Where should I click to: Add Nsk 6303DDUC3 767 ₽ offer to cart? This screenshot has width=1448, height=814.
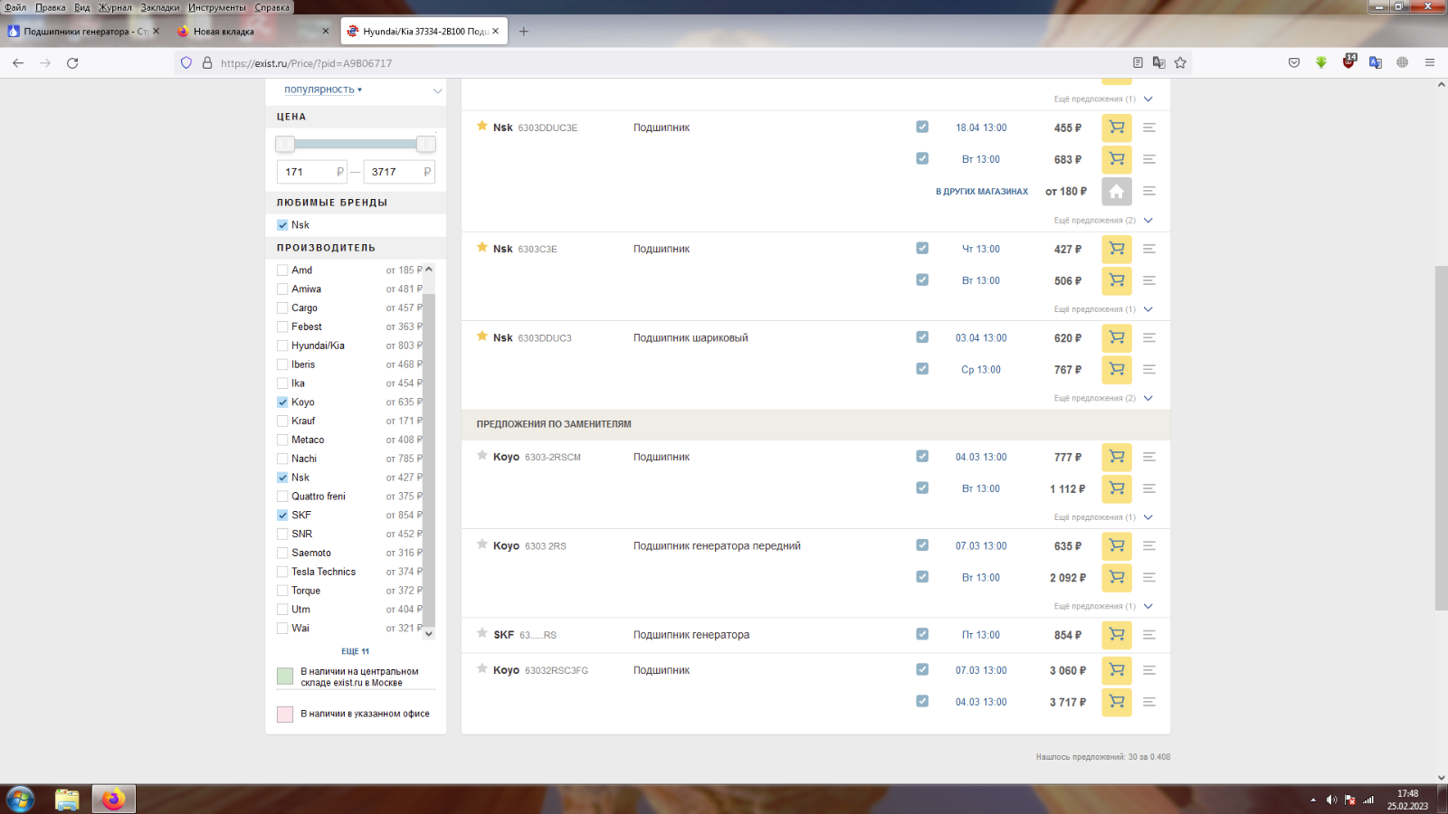(x=1117, y=369)
